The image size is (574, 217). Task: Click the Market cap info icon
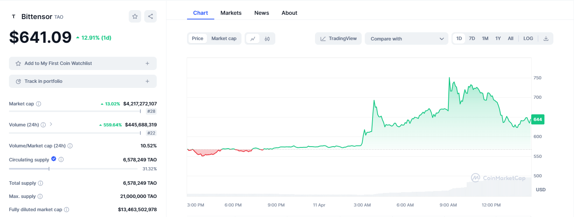[38, 104]
